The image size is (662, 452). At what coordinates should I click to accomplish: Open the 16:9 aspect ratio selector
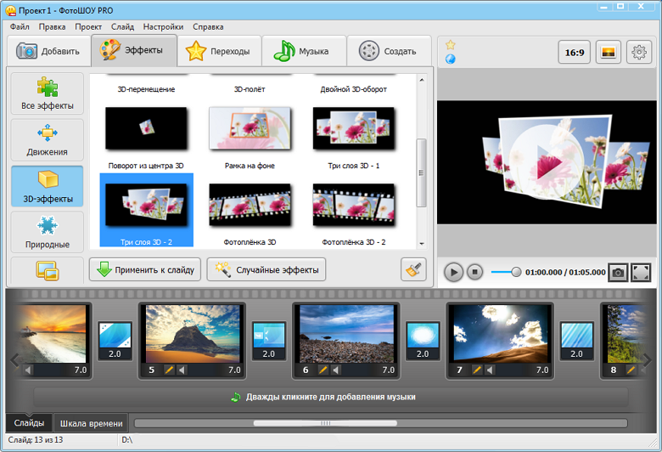[575, 53]
